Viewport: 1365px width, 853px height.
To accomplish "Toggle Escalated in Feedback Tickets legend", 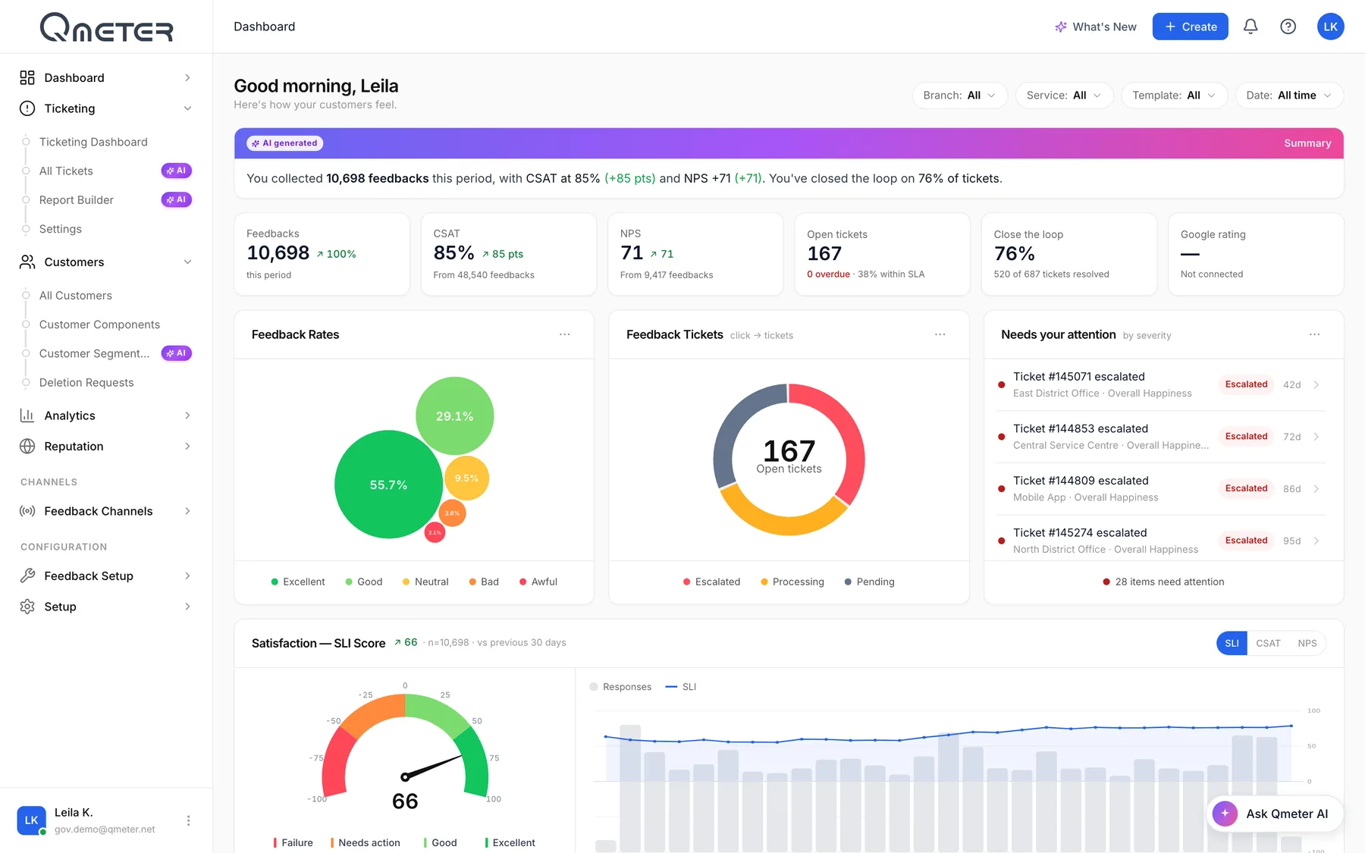I will pos(711,582).
